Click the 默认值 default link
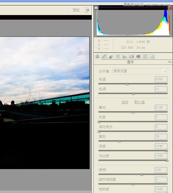The image size is (173, 193). pyautogui.click(x=139, y=102)
